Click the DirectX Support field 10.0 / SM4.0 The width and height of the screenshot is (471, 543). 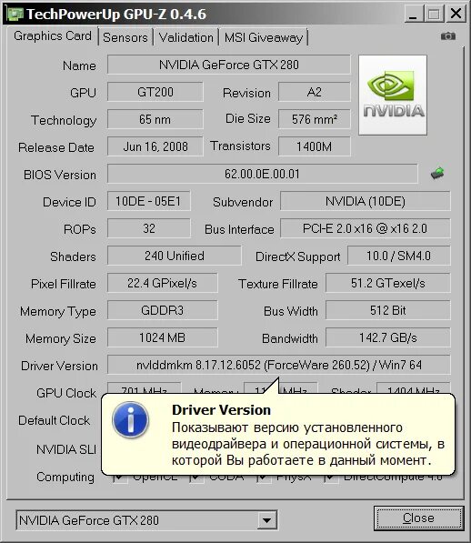pyautogui.click(x=398, y=256)
